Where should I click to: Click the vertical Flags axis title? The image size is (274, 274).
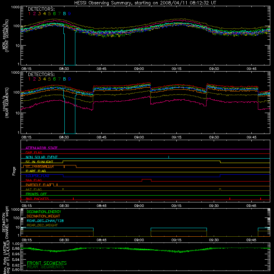pyautogui.click(x=14, y=171)
